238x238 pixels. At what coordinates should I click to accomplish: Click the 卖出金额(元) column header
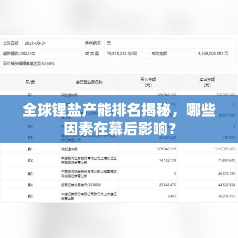point(207,82)
